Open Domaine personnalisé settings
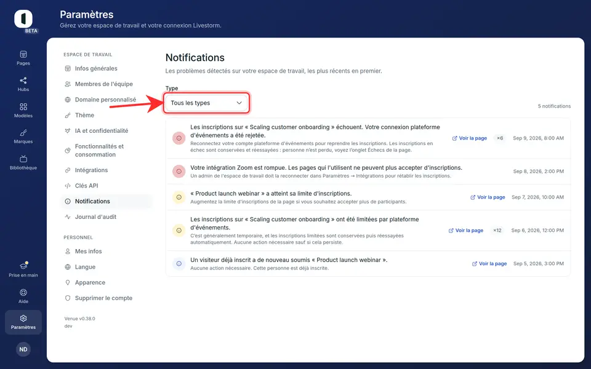Image resolution: width=591 pixels, height=369 pixels. tap(105, 100)
